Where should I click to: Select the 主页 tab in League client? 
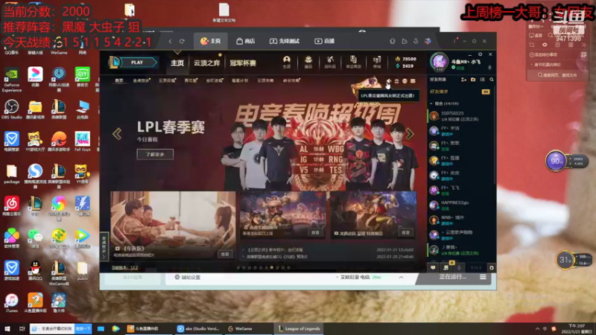click(x=177, y=63)
